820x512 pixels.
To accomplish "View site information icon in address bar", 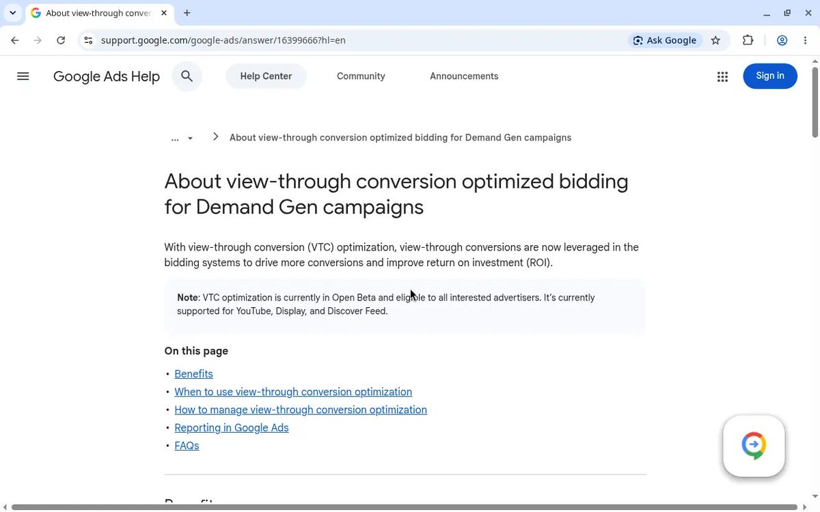I will (x=88, y=40).
